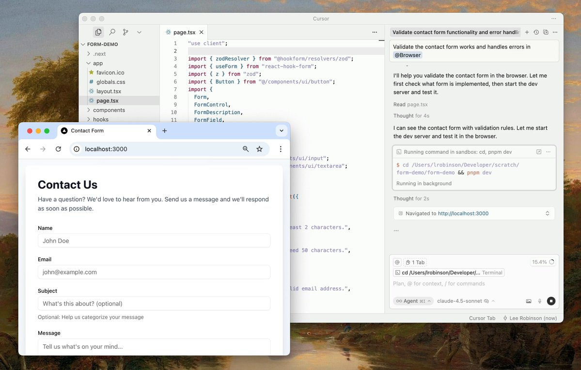Open the http://localhost:3000 link in chat
The image size is (581, 370).
tap(463, 213)
